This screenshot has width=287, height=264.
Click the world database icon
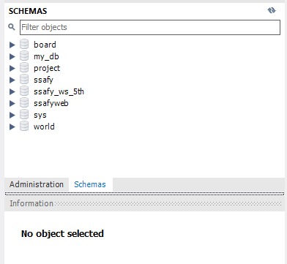click(x=24, y=126)
